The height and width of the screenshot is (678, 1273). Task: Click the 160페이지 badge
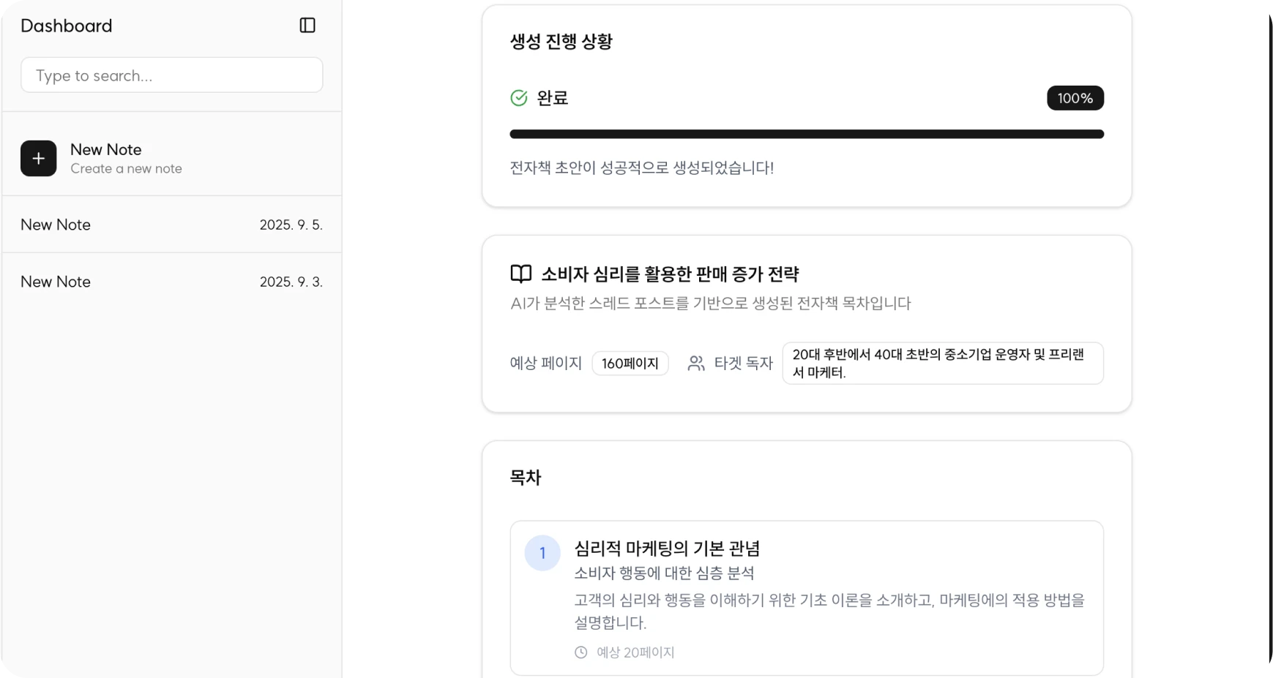tap(630, 364)
